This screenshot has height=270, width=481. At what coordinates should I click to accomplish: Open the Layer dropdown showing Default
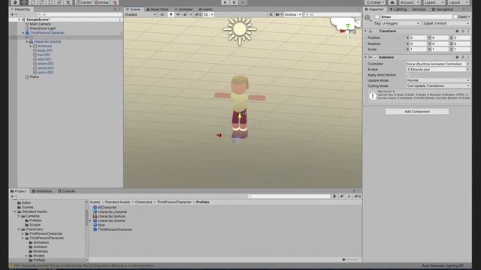(452, 23)
